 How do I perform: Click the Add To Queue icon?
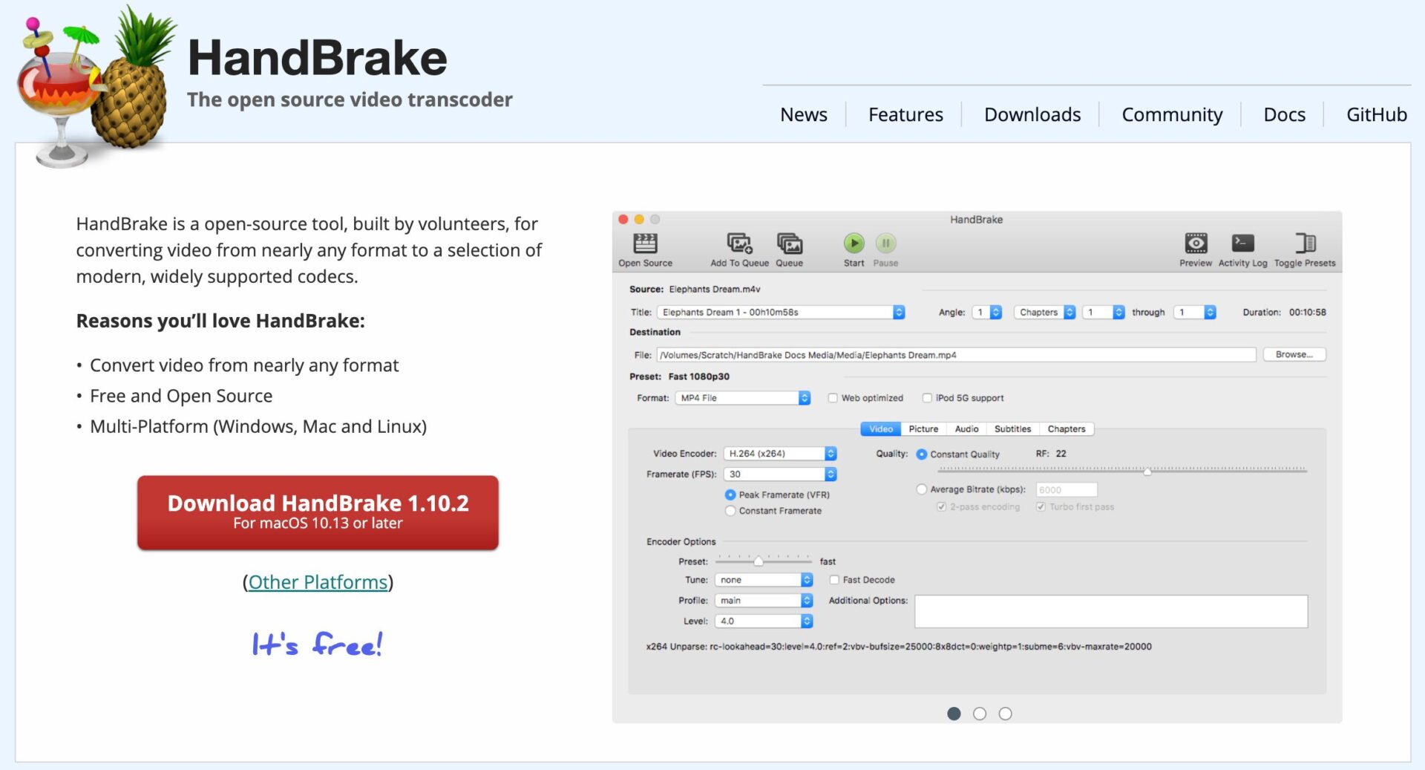[x=739, y=244]
